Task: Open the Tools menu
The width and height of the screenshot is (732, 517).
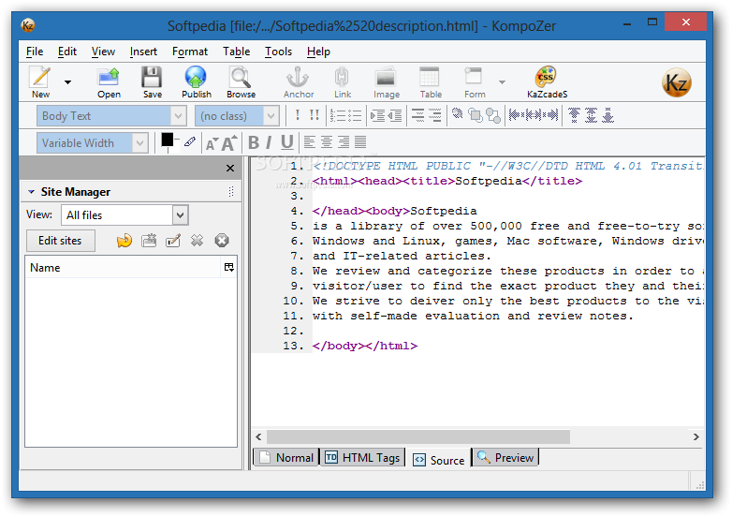Action: pos(278,52)
